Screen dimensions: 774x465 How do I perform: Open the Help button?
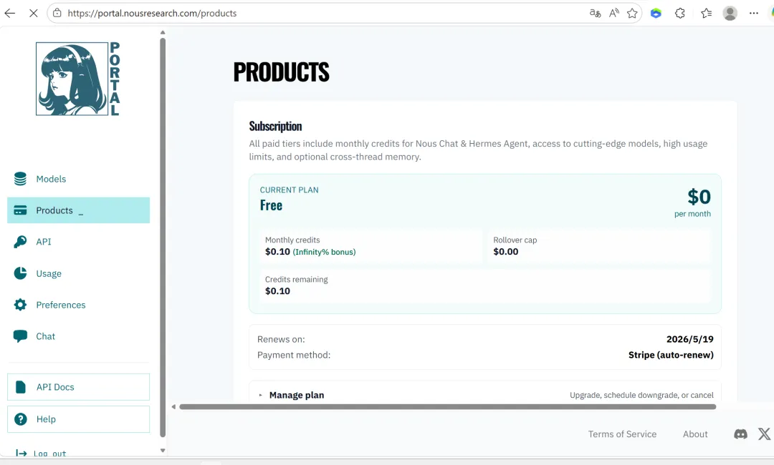pos(79,419)
